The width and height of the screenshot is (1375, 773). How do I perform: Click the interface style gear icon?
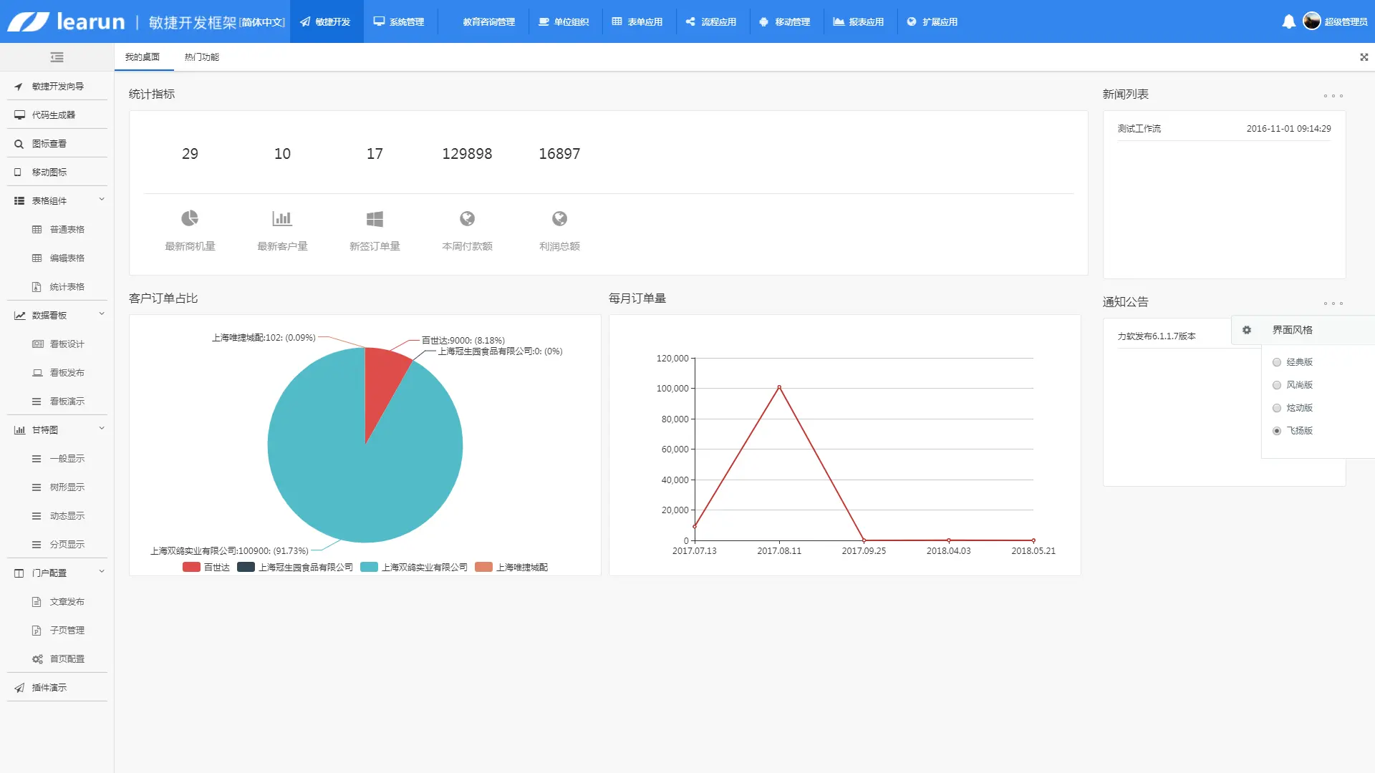point(1246,330)
